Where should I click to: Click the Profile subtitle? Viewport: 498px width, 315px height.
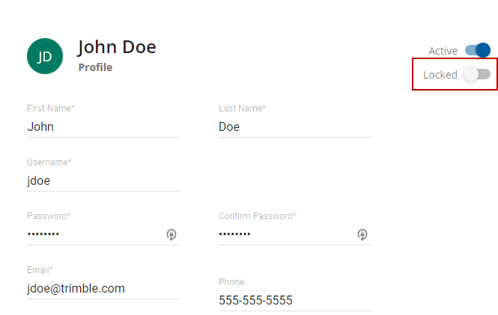[x=95, y=67]
